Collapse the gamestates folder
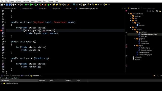Image resolution: width=162 pixels, height=91 pixels. 135,32
